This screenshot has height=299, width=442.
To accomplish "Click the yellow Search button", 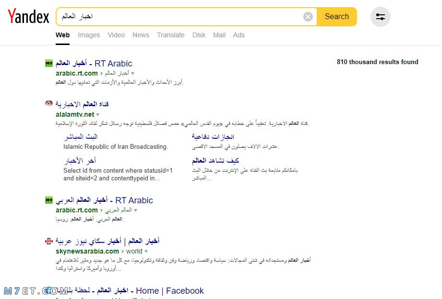I will 337,17.
